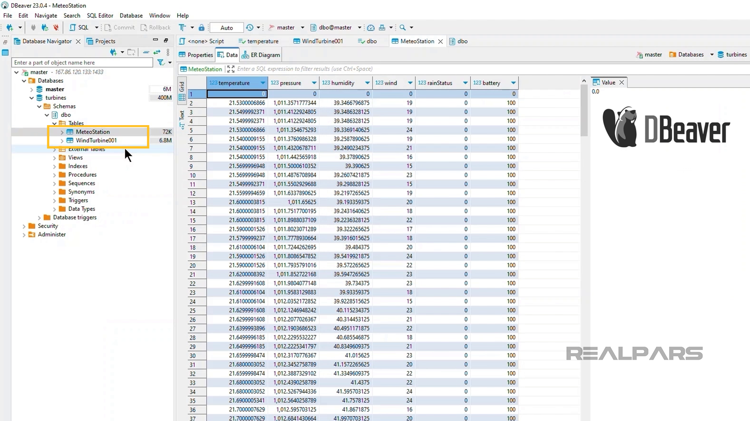This screenshot has width=750, height=421.
Task: Click the database dashboard gauge icon
Action: [x=371, y=27]
